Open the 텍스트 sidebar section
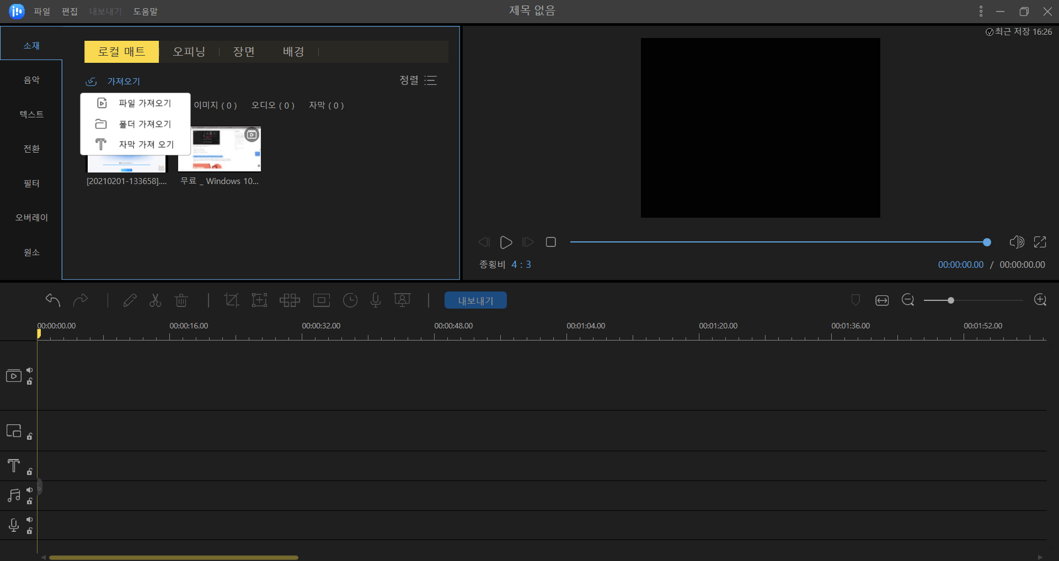1059x561 pixels. 31,114
